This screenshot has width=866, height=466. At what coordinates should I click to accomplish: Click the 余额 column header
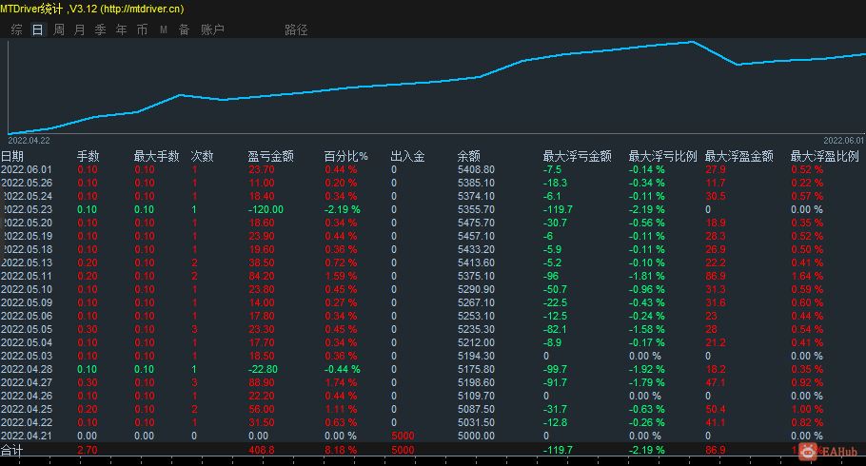click(469, 156)
